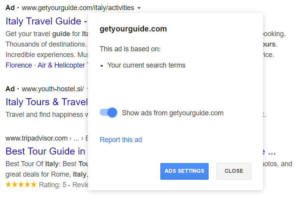Click the www.youth-hostel.si/ ad URL
Viewport: 295px width, 198px height.
click(53, 89)
